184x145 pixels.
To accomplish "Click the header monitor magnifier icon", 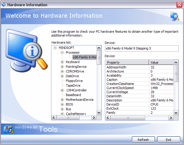I will click(x=175, y=16).
